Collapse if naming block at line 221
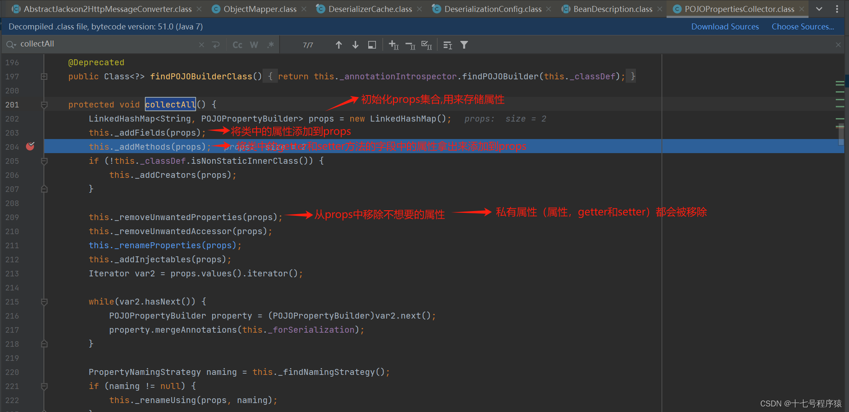 pos(44,386)
